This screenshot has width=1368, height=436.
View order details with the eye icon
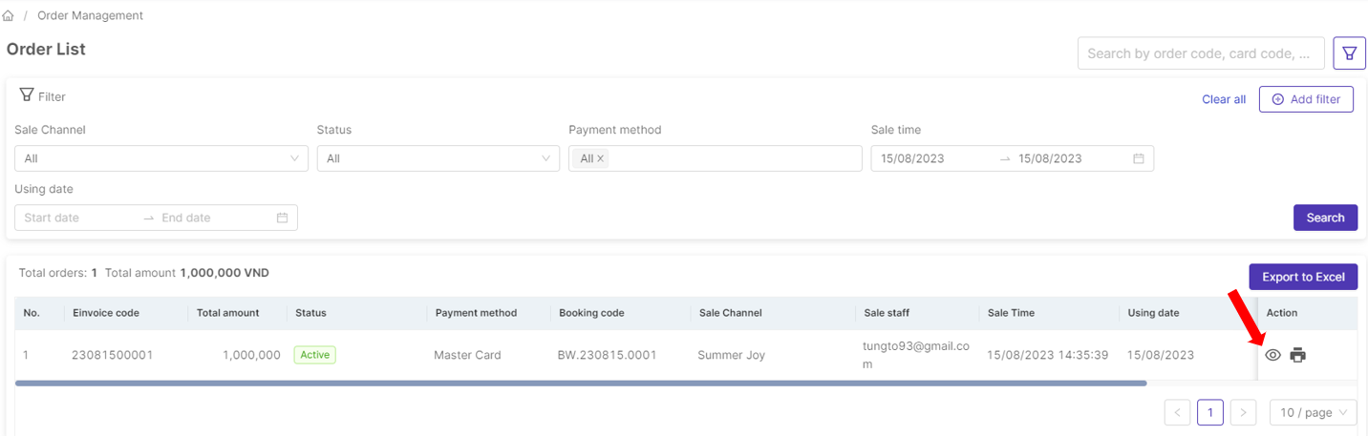(x=1272, y=355)
